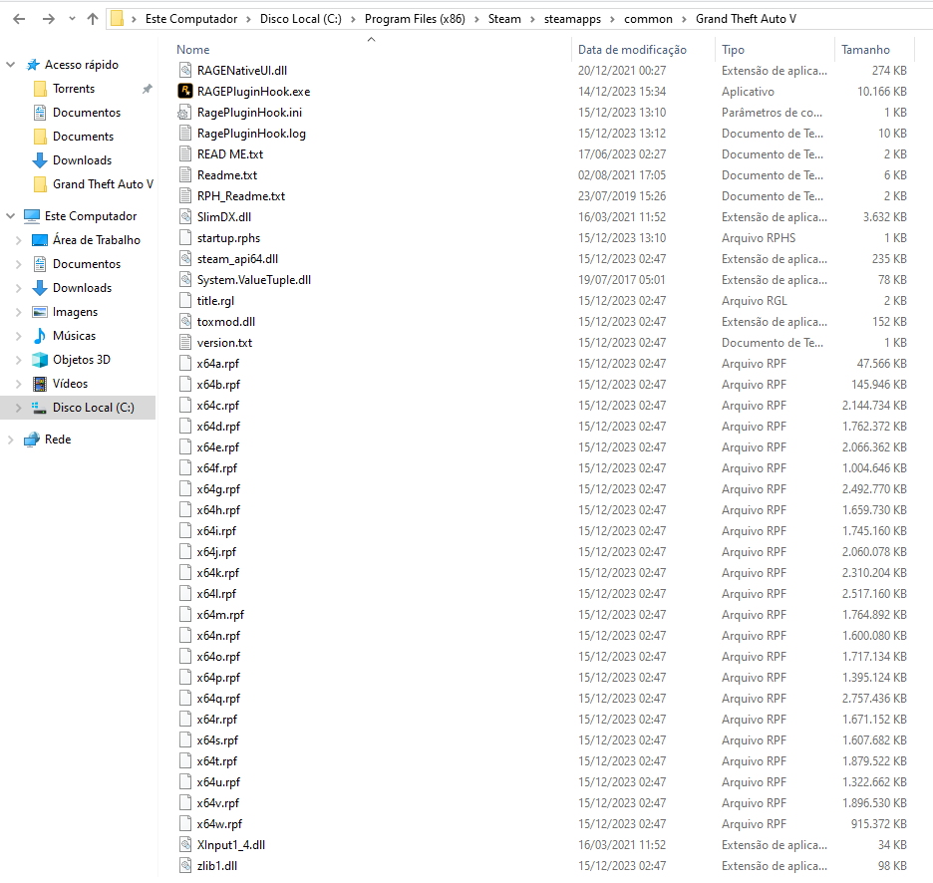
Task: Navigate to common in the breadcrumb path
Action: 648,19
